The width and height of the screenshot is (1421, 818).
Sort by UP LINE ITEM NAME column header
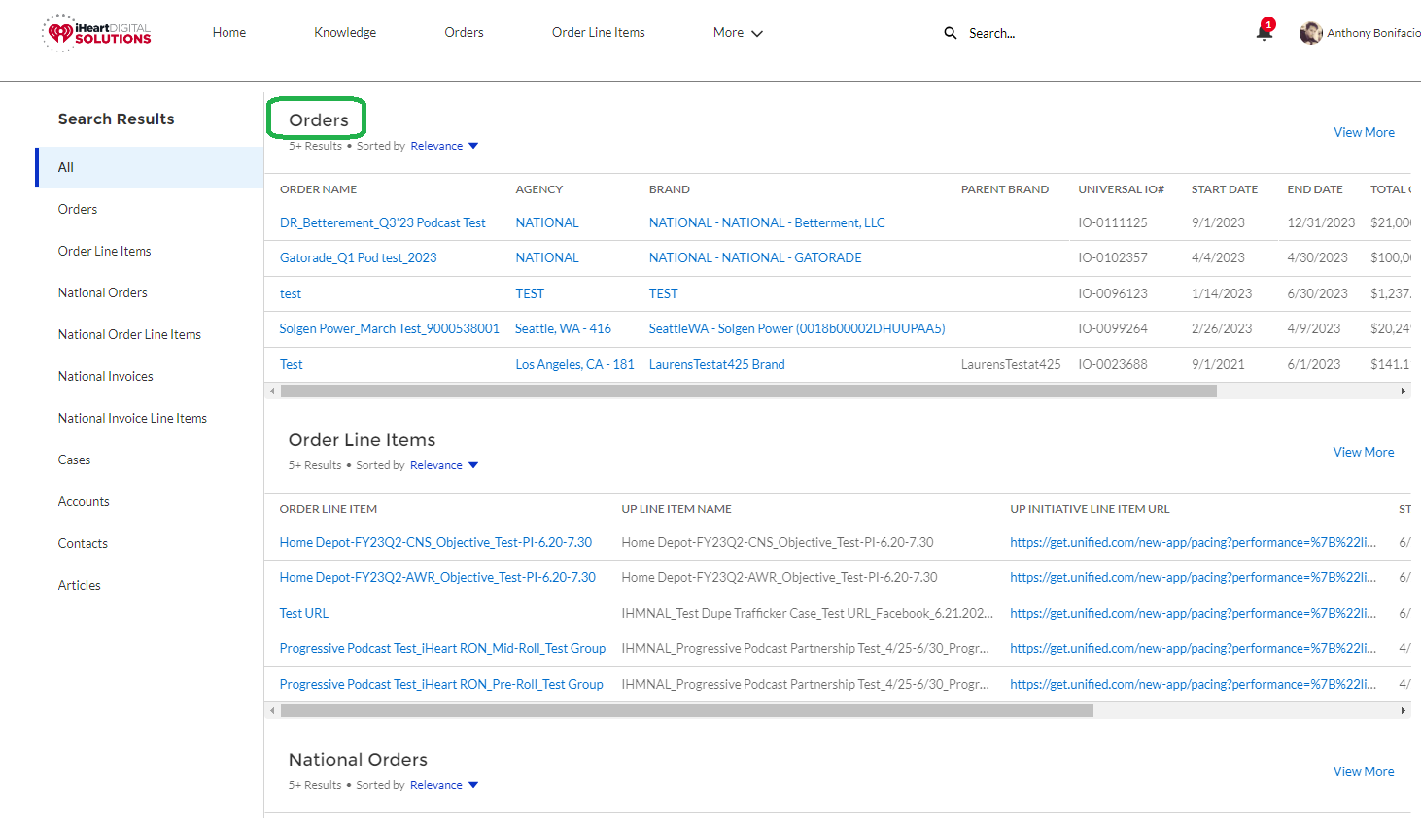tap(676, 509)
